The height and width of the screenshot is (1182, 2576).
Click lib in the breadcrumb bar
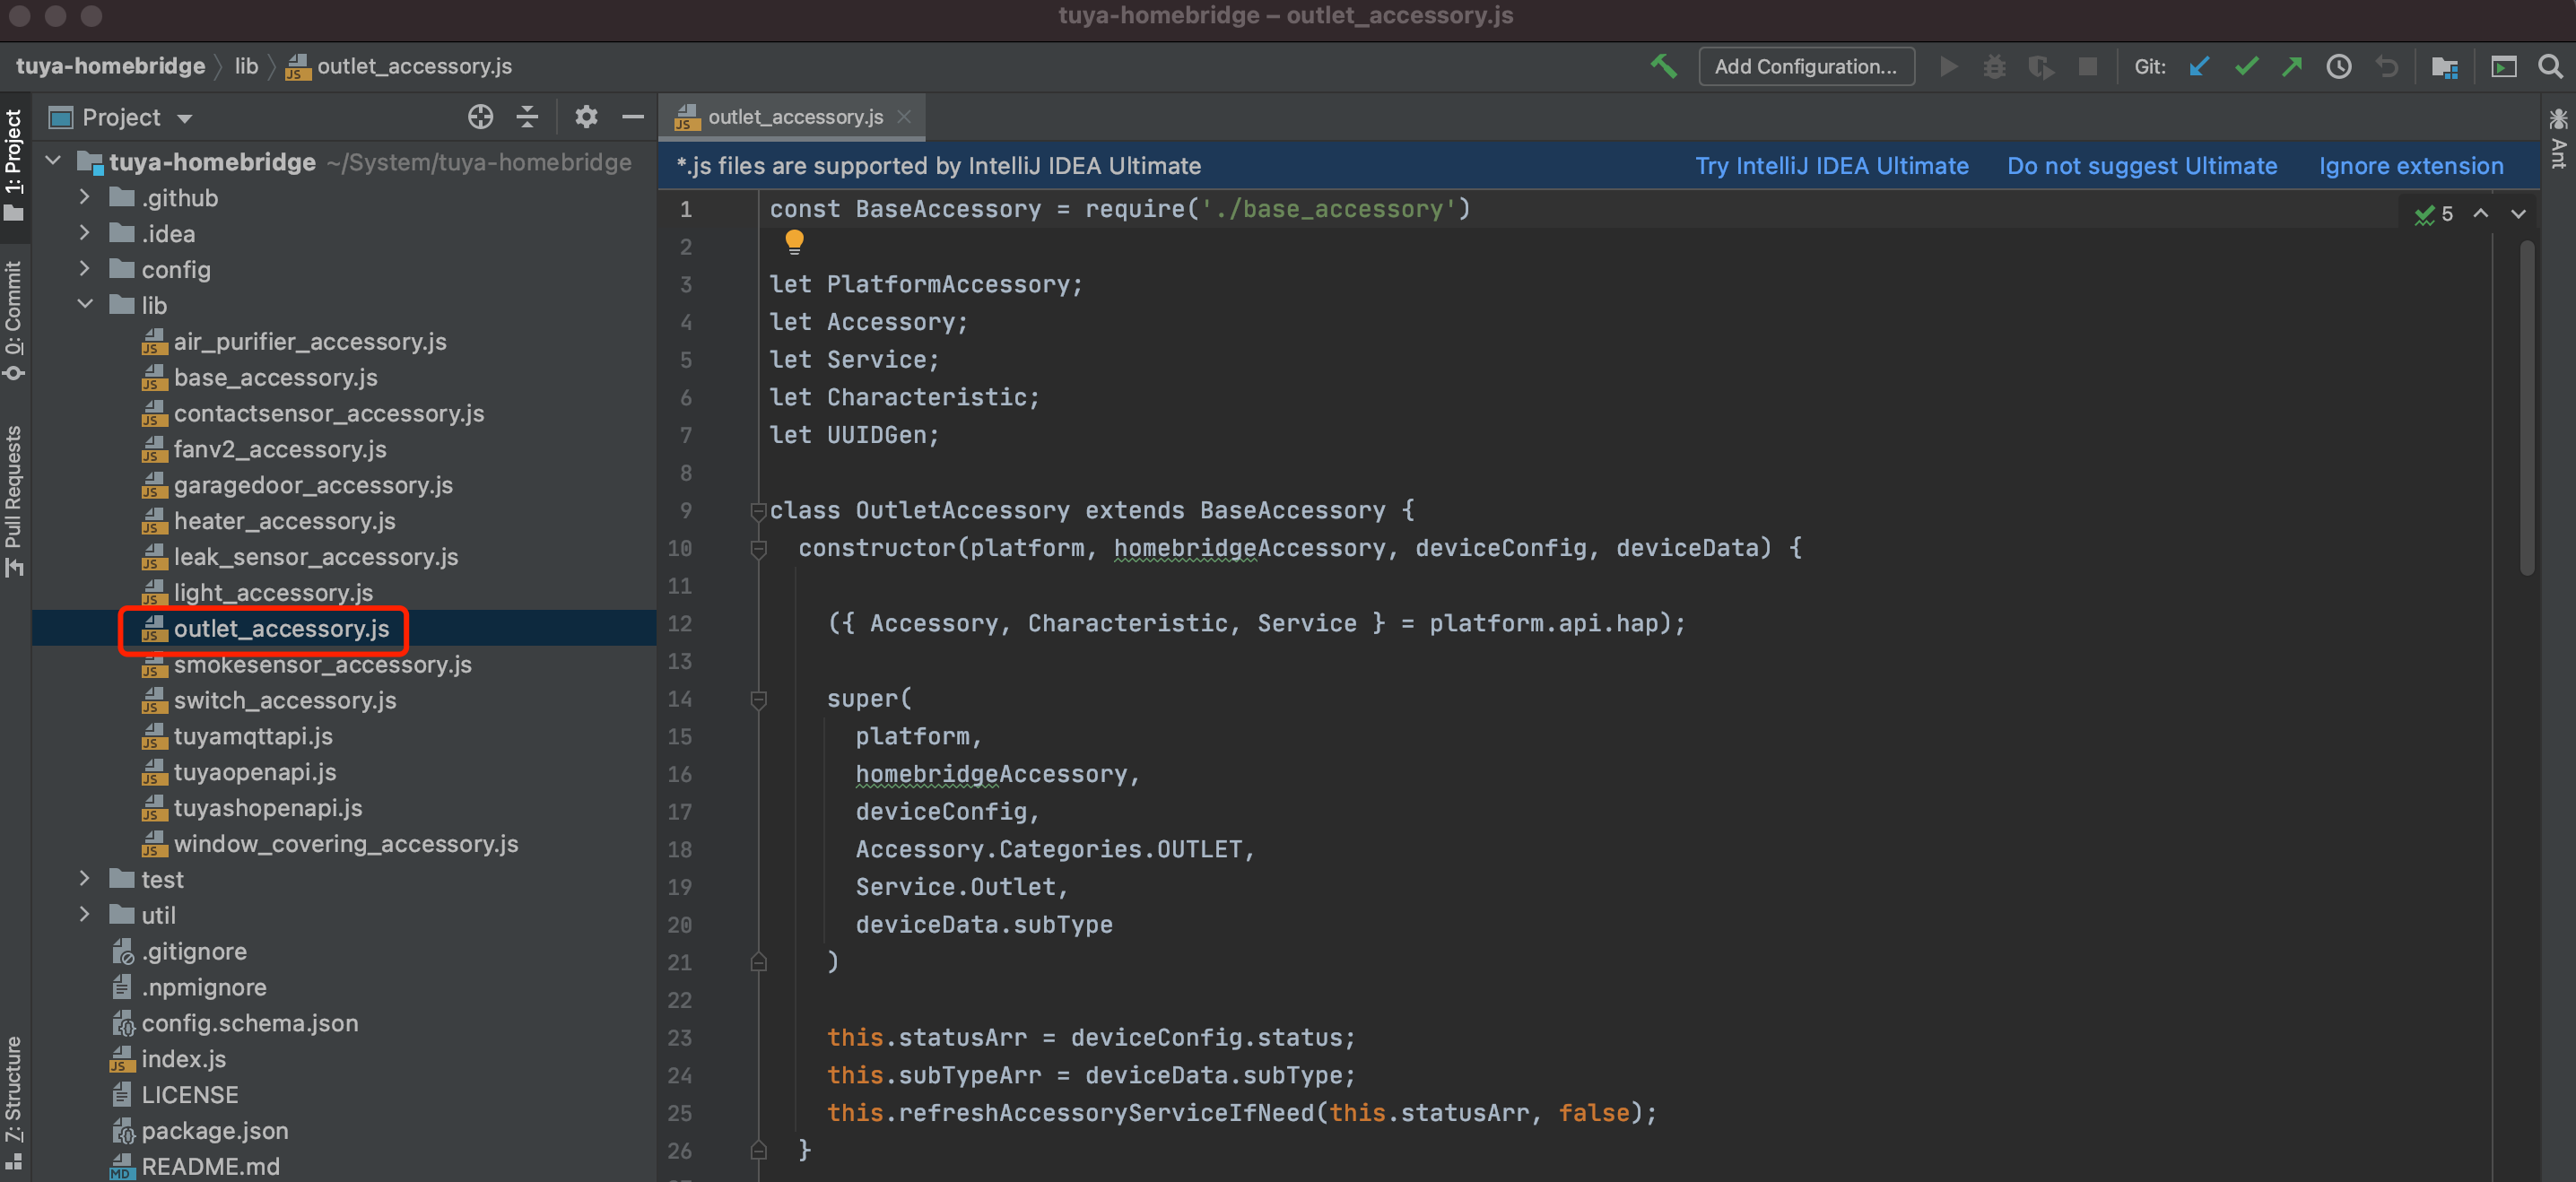(246, 67)
